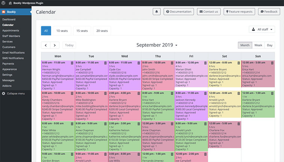Click the Today button

(x=69, y=45)
